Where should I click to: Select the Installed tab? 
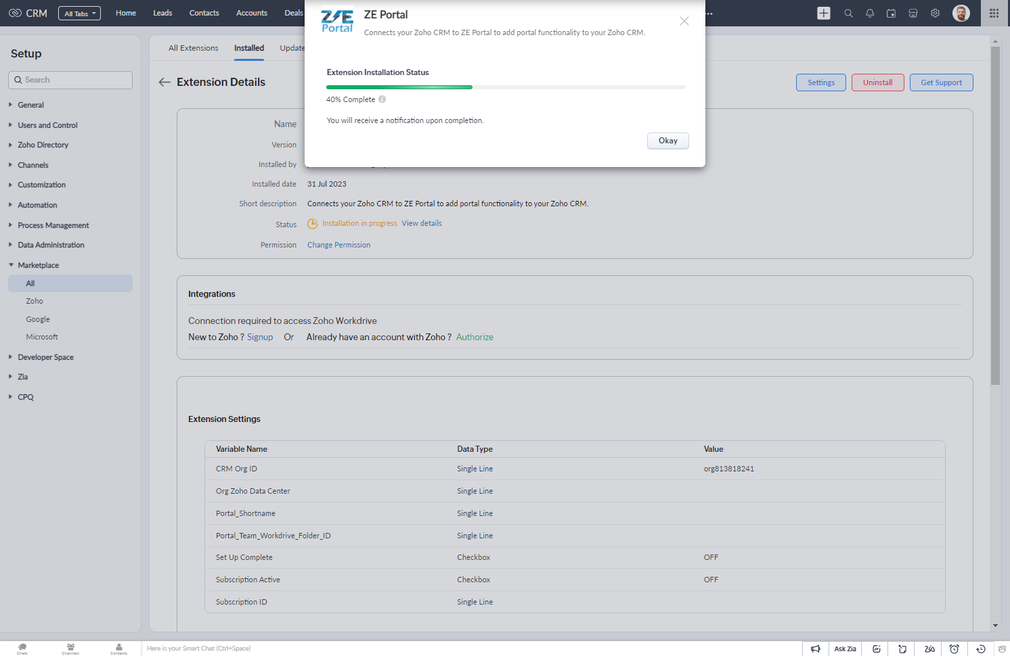[249, 48]
